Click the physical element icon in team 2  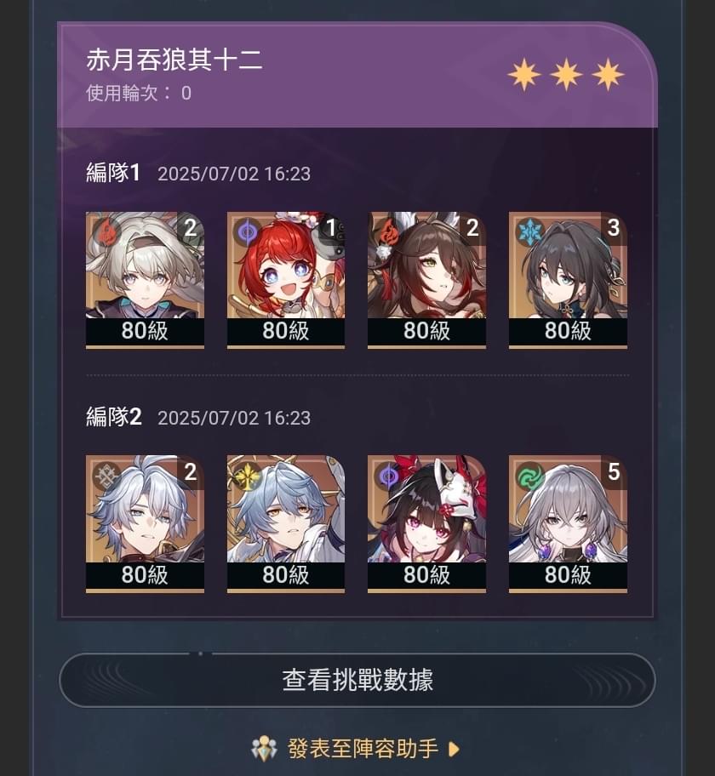[x=106, y=476]
